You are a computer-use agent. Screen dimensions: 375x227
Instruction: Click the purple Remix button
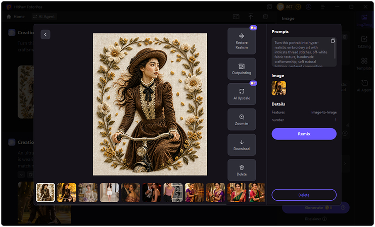tap(304, 134)
